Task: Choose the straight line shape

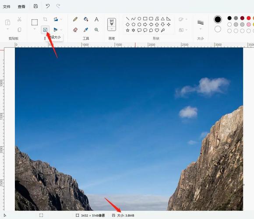Action: (x=127, y=19)
